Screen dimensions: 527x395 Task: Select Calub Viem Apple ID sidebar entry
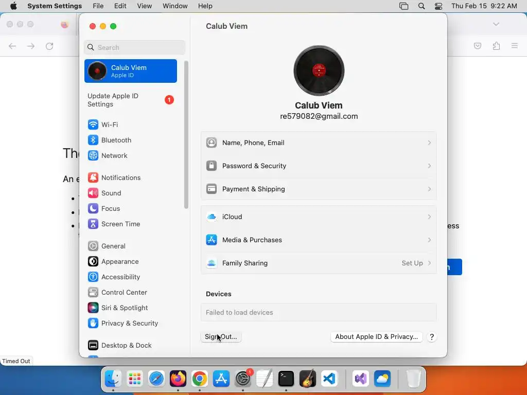click(x=131, y=71)
